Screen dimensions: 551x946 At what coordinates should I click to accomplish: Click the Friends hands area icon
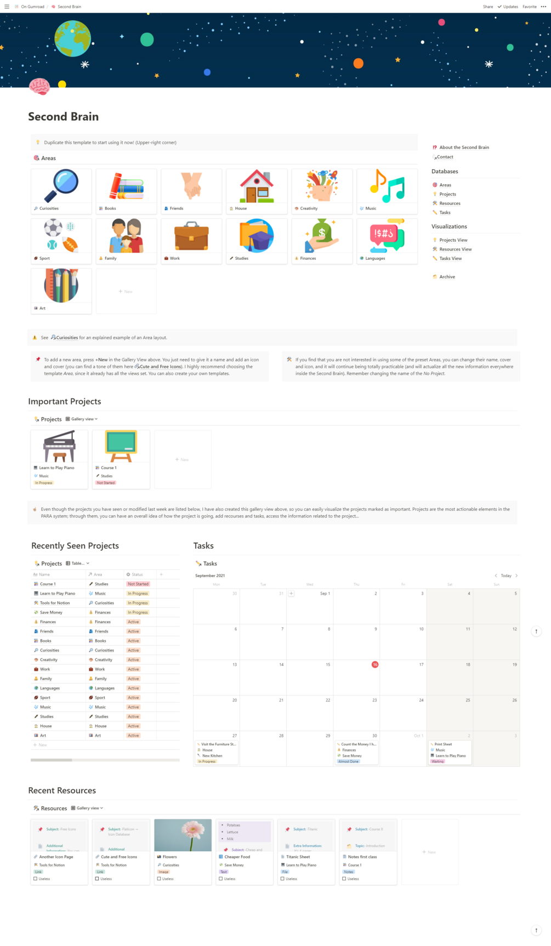tap(191, 186)
